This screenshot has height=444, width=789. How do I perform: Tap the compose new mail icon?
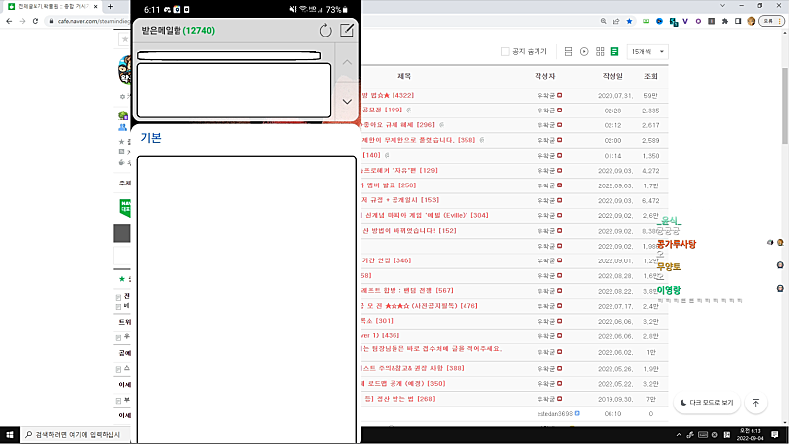[347, 31]
